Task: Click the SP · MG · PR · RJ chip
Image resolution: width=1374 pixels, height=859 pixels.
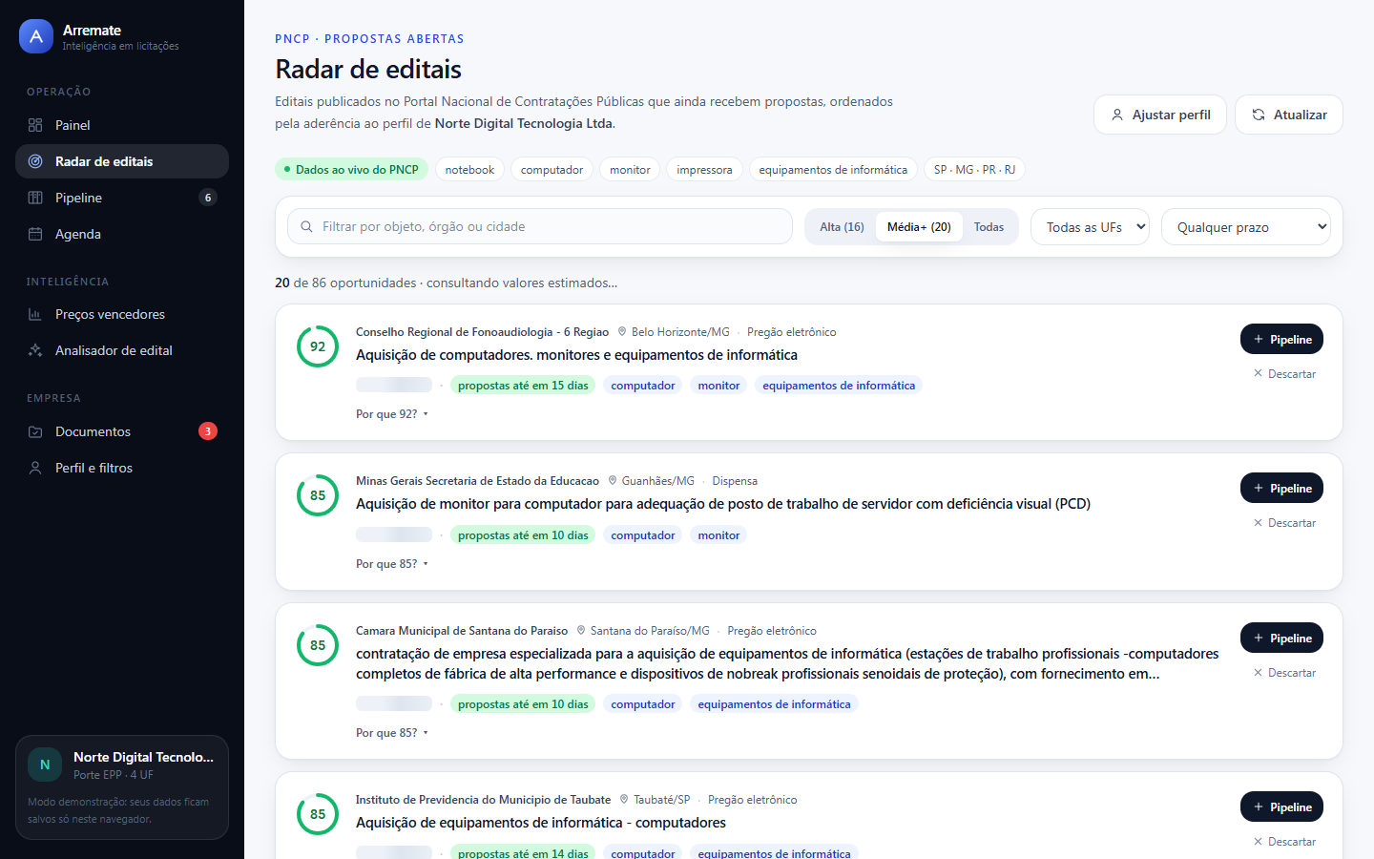Action: point(974,170)
